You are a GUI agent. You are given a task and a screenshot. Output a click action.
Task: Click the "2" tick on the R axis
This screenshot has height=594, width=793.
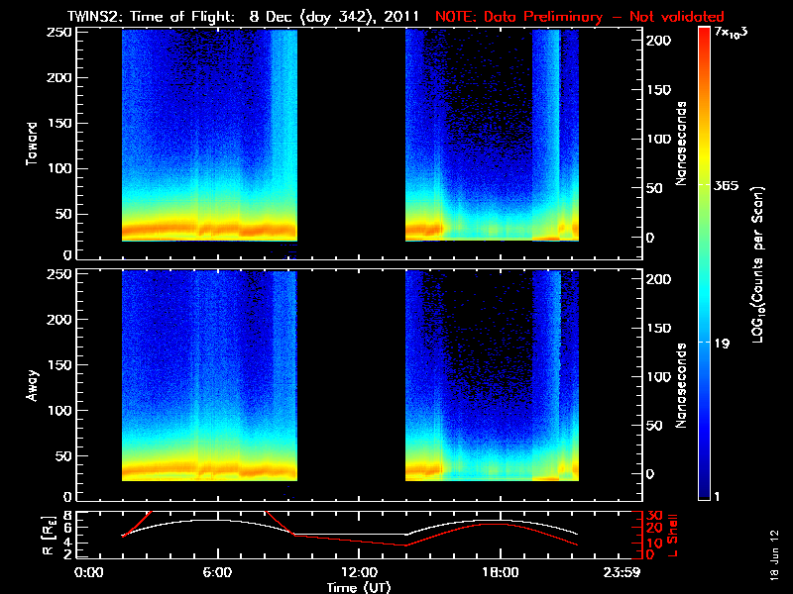66,554
